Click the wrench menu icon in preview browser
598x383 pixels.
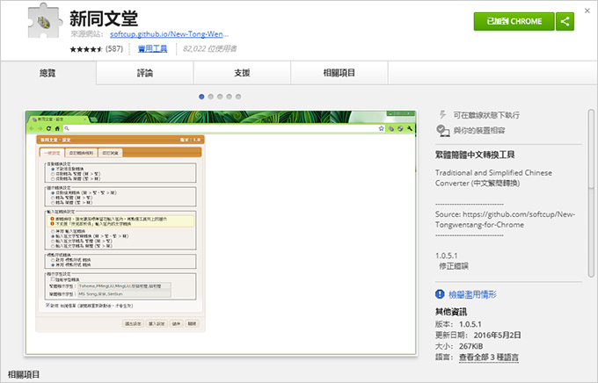click(410, 128)
